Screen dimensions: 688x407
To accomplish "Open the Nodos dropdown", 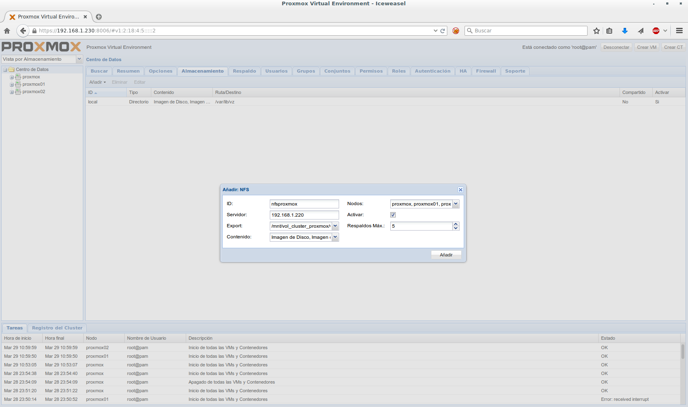I will click(456, 204).
